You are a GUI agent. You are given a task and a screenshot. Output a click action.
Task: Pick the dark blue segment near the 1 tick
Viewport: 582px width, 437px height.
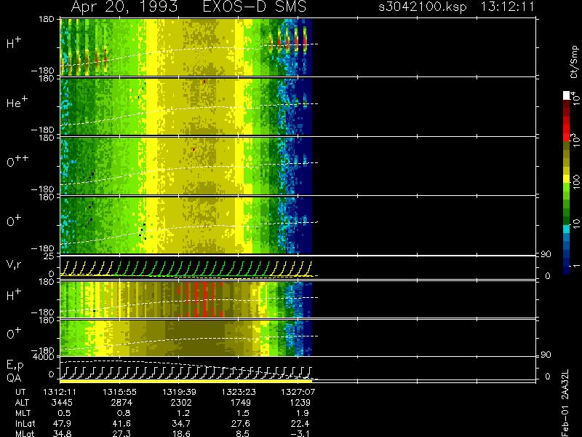(x=567, y=269)
